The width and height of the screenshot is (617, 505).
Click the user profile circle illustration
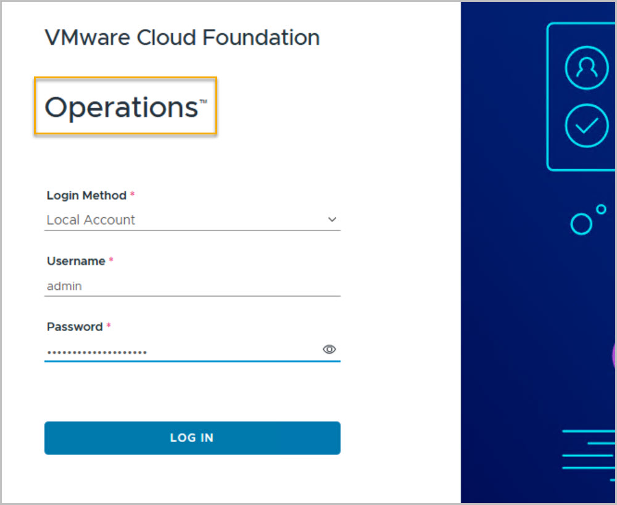coord(587,68)
